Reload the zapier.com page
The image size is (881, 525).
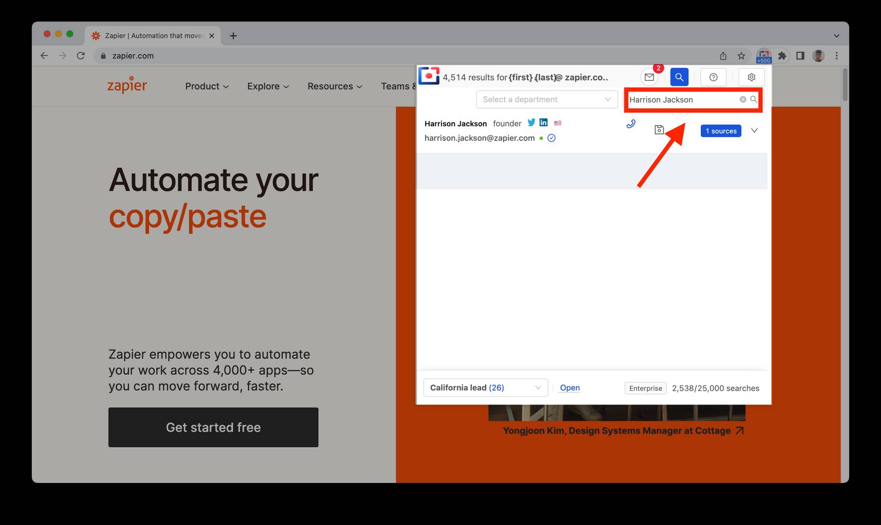(x=81, y=56)
